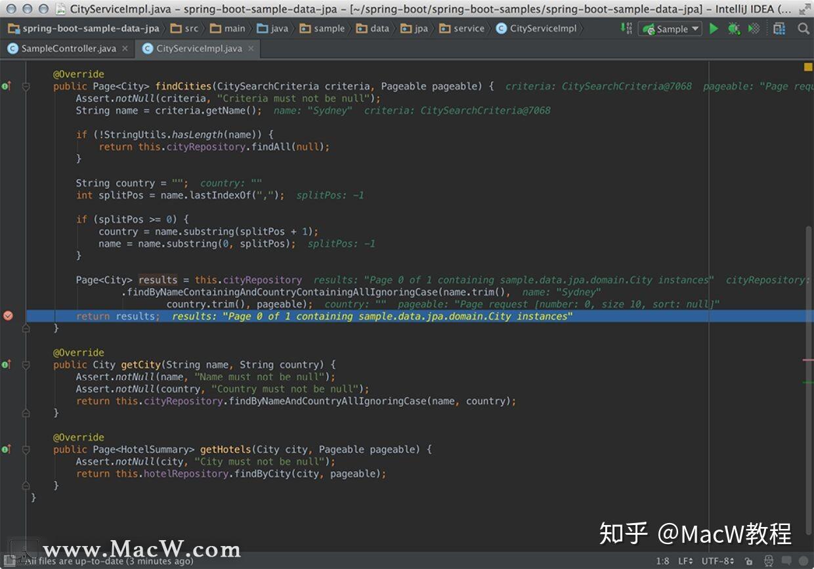
Task: Click the override gutter icon beside getHotels
Action: 6,449
